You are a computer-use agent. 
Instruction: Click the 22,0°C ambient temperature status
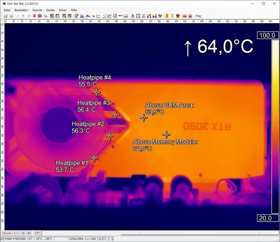click(x=103, y=239)
